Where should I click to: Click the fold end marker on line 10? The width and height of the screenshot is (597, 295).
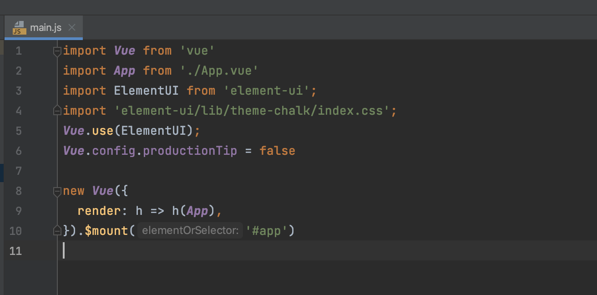coord(57,231)
